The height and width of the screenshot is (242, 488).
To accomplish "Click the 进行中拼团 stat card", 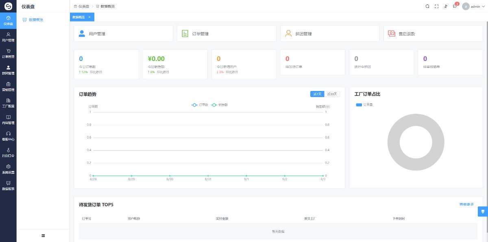I will pos(381,62).
